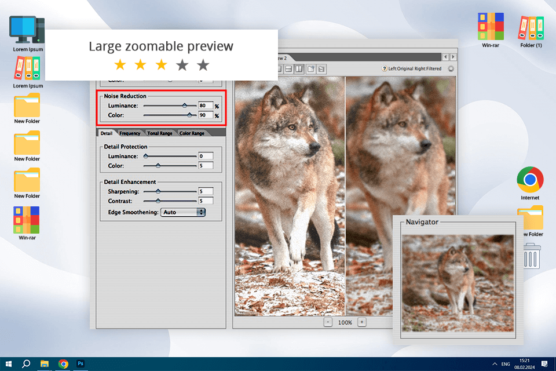
Task: Click Detail Protection Luminance slider handle
Action: coord(145,156)
